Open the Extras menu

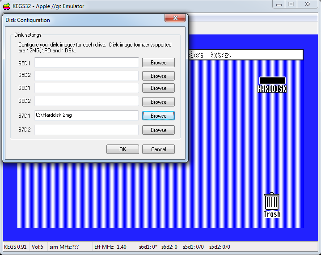(221, 55)
